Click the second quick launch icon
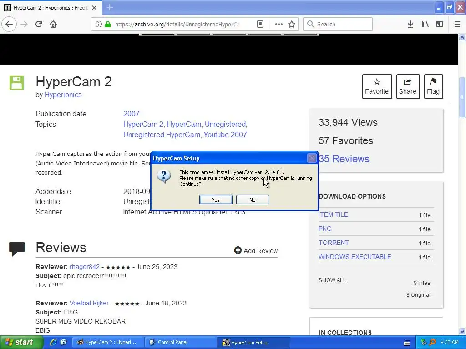The height and width of the screenshot is (349, 466). coord(63,342)
